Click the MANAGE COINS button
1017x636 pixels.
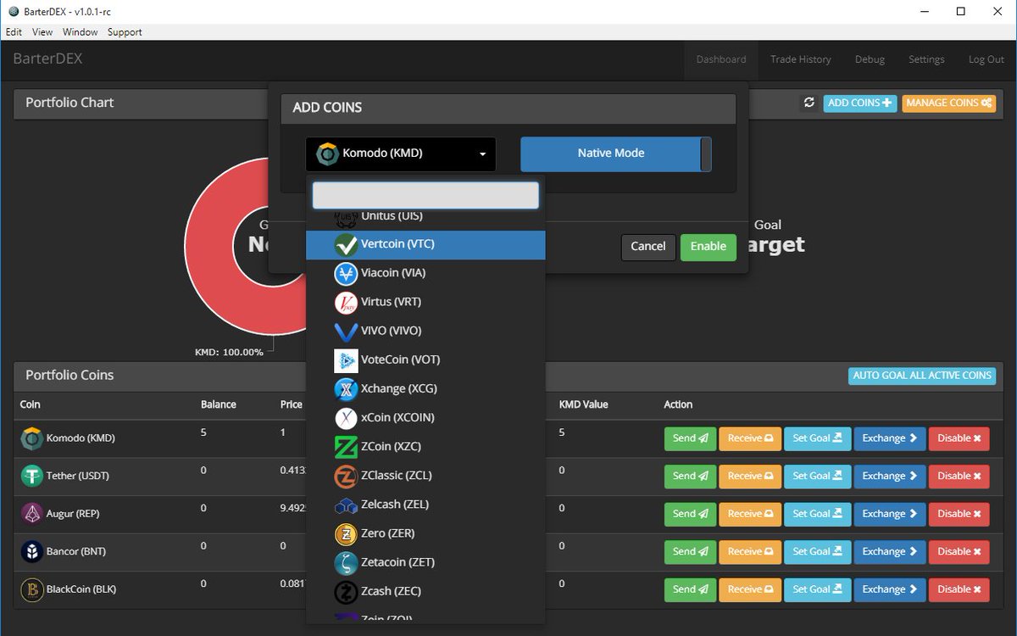948,103
